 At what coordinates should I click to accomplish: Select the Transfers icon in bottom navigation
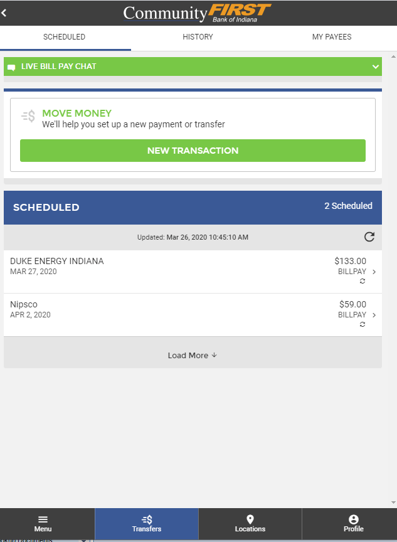146,519
